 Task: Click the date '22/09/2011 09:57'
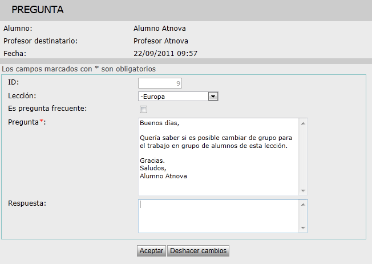165,54
